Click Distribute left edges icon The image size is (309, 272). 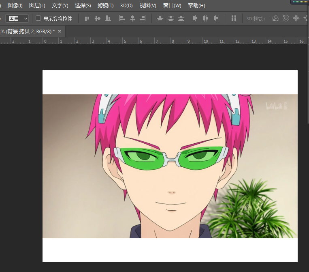tap(195, 19)
